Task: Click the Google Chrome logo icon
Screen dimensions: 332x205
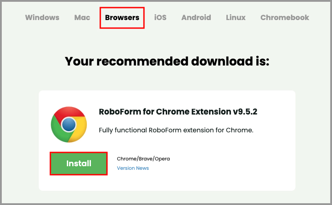Action: tap(68, 124)
